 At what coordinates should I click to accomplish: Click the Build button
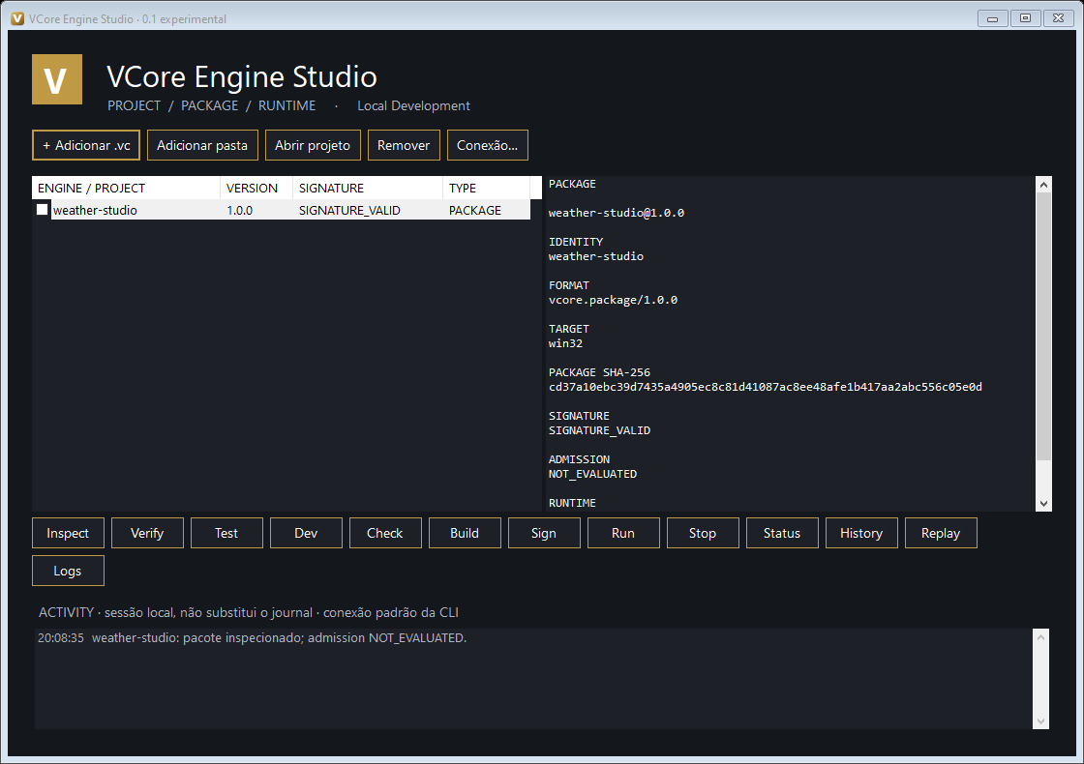465,533
